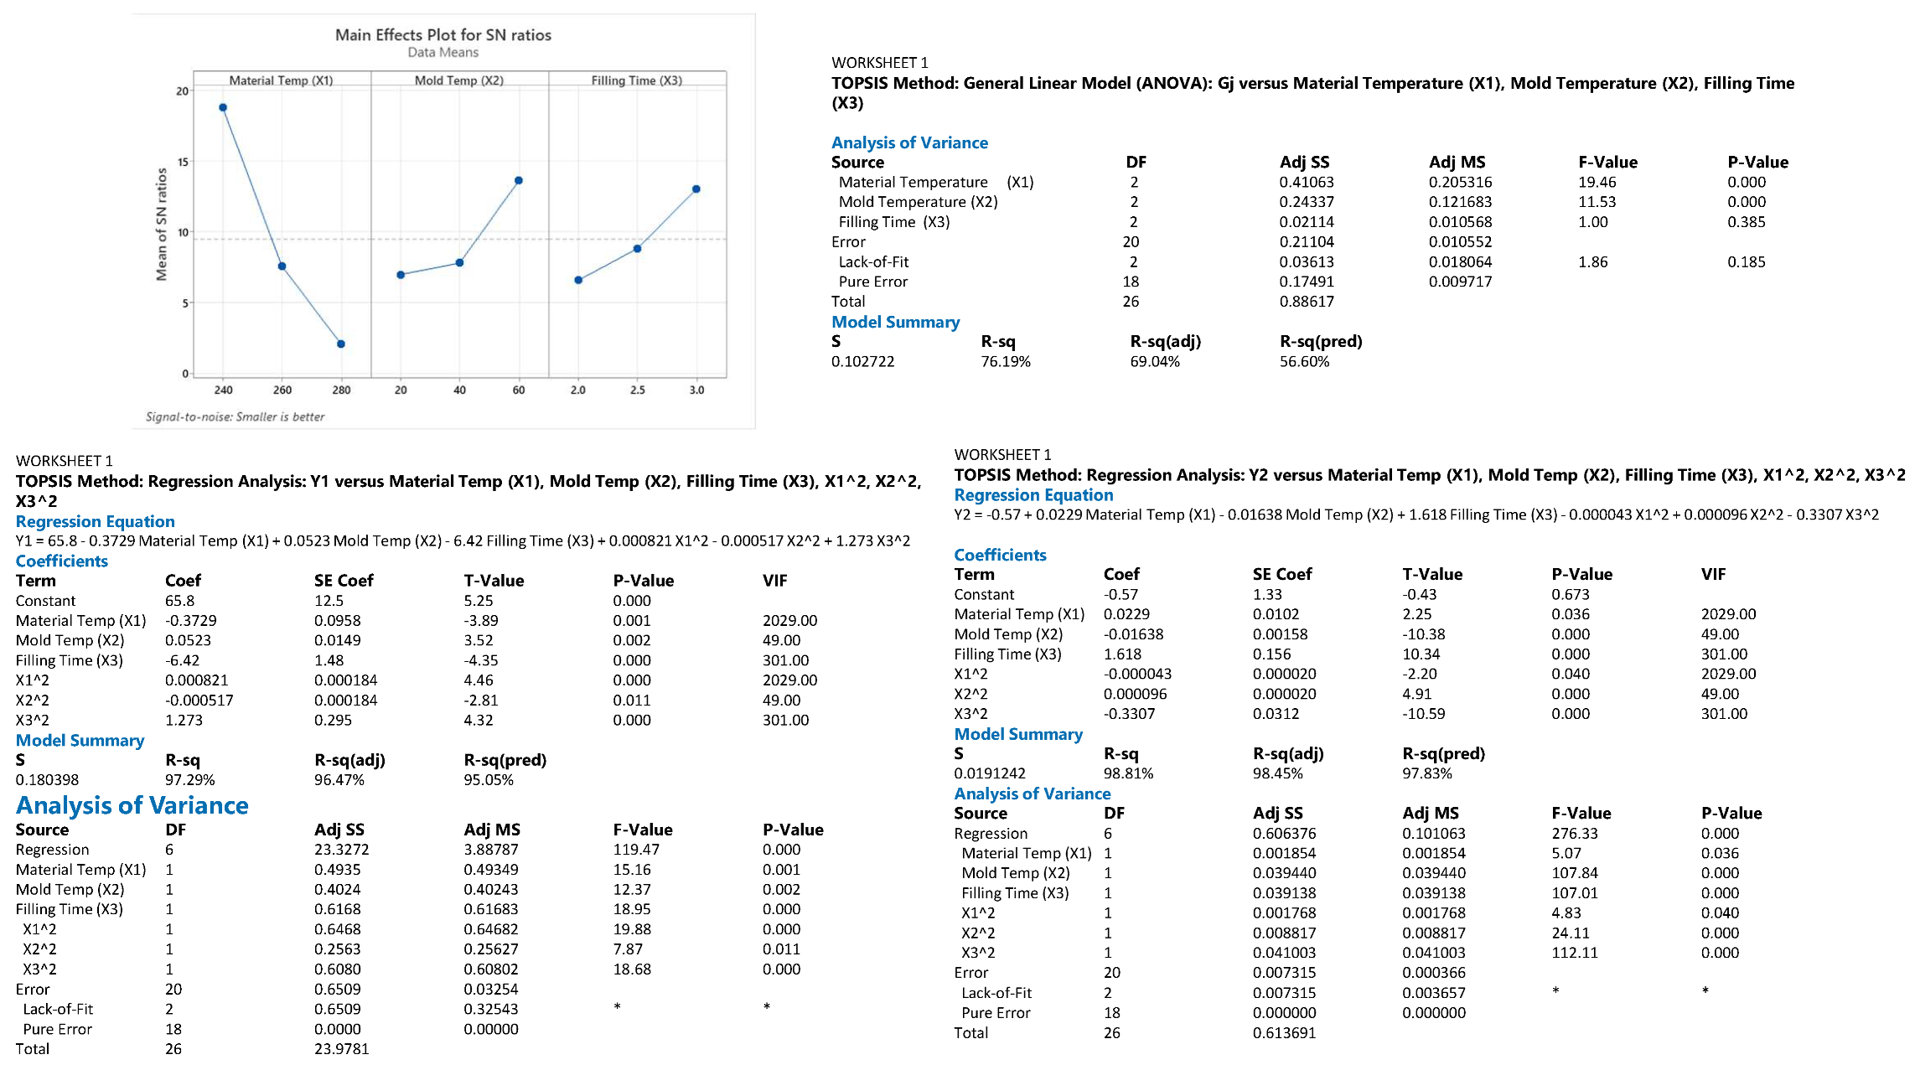Click the Filling Time 2.5 data point
The image size is (1915, 1065).
pos(638,249)
